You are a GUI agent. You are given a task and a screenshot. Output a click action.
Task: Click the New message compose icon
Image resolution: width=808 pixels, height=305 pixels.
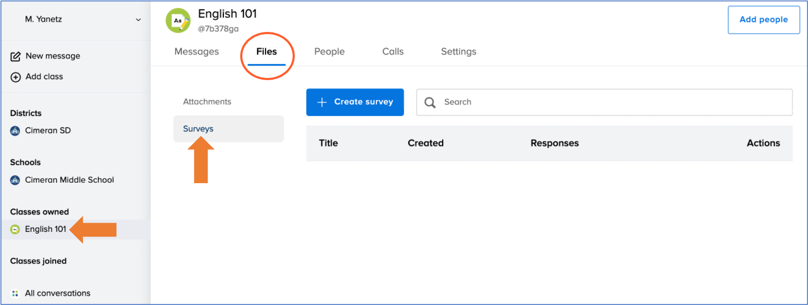(15, 56)
